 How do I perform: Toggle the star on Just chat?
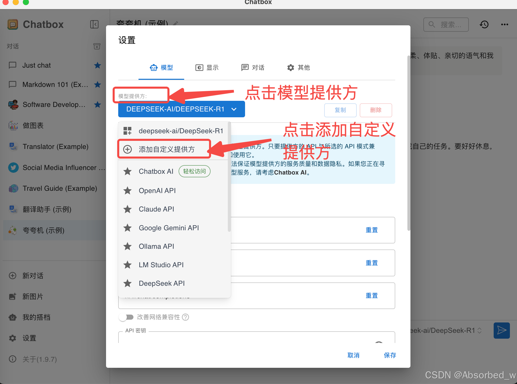(x=97, y=65)
